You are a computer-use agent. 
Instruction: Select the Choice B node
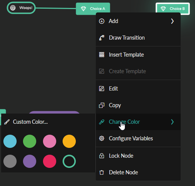tap(173, 9)
